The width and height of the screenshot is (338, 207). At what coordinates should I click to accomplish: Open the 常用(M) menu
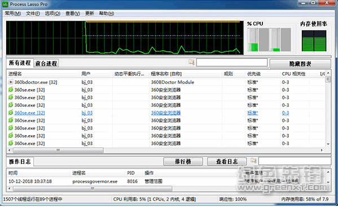coord(13,13)
